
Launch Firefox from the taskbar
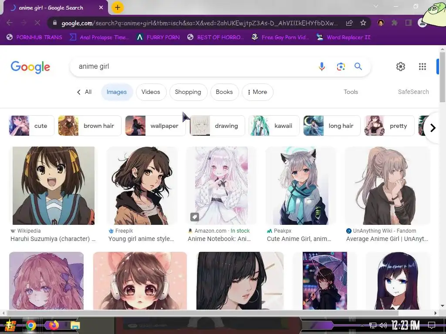(54, 325)
